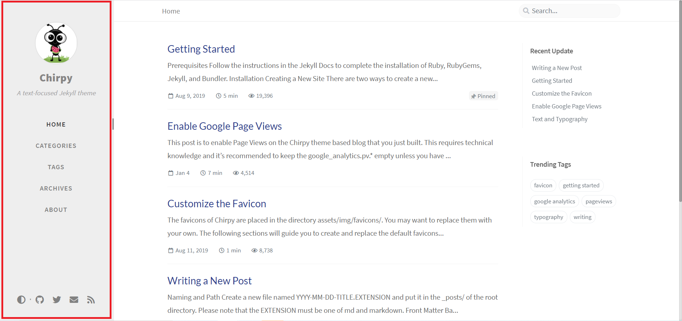Open the RSS feed icon
Viewport: 682px width, 321px height.
pyautogui.click(x=91, y=300)
